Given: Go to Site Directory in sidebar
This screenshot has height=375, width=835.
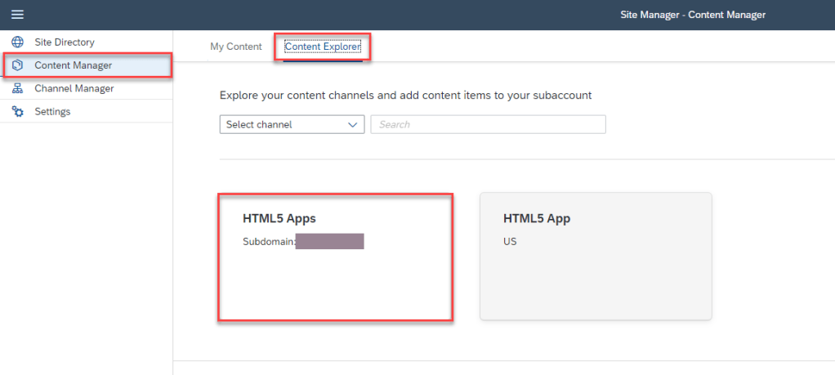Looking at the screenshot, I should [x=65, y=42].
